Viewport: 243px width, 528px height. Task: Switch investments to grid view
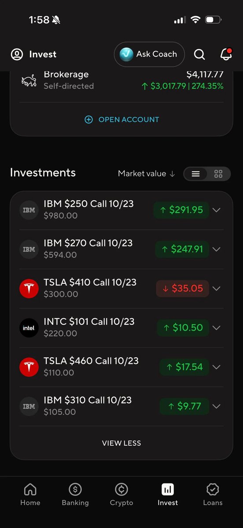coord(218,174)
